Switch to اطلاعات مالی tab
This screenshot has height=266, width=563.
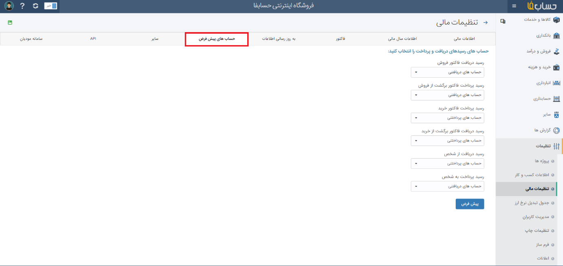click(x=464, y=39)
